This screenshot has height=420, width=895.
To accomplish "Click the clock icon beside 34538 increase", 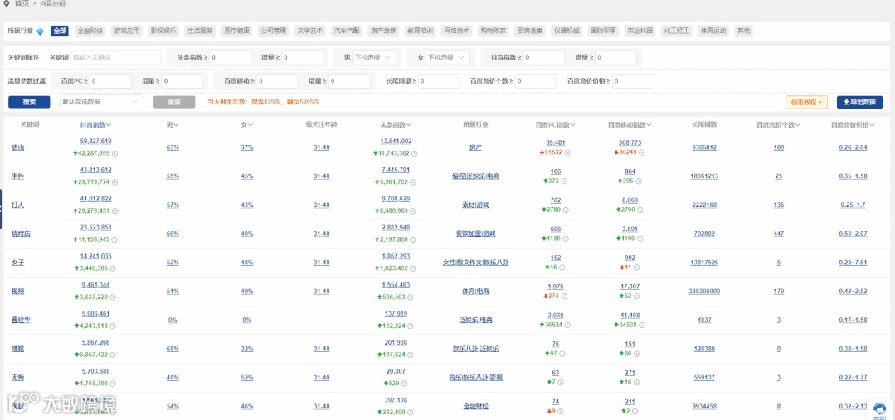I will click(642, 326).
